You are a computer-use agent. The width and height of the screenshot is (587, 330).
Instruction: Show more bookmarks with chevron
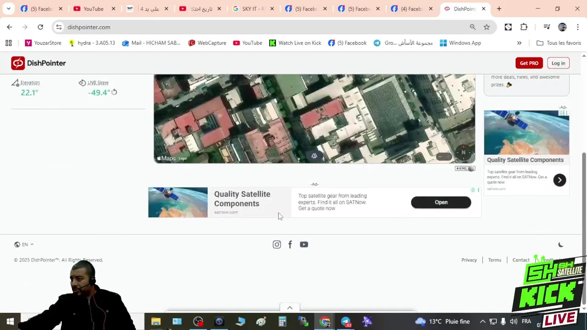coord(519,43)
